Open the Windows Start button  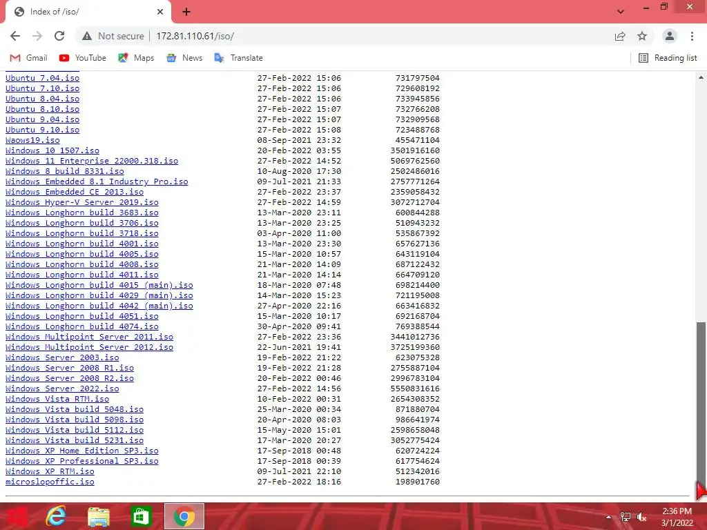tap(17, 516)
